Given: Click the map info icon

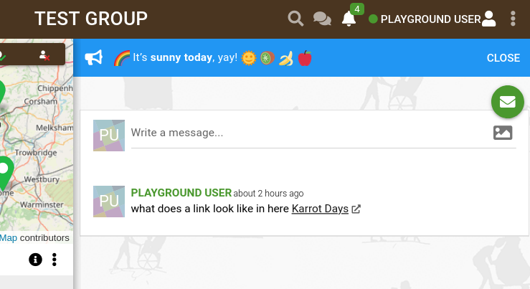Looking at the screenshot, I should [35, 260].
